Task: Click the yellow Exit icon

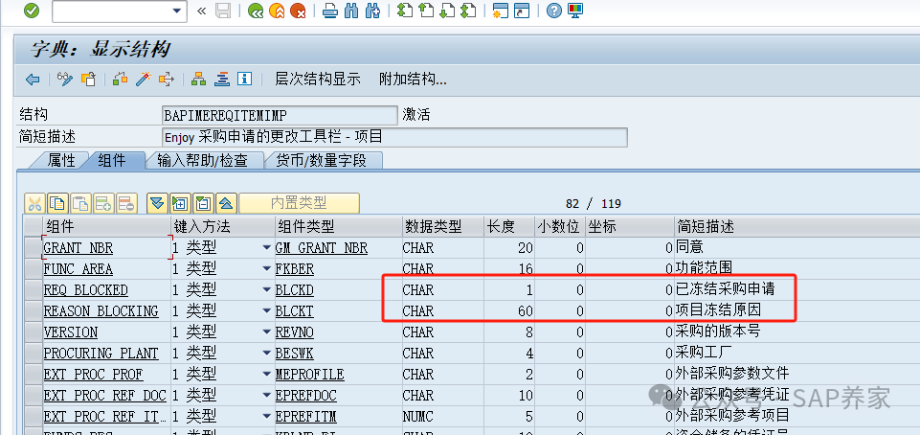Action: (x=277, y=11)
